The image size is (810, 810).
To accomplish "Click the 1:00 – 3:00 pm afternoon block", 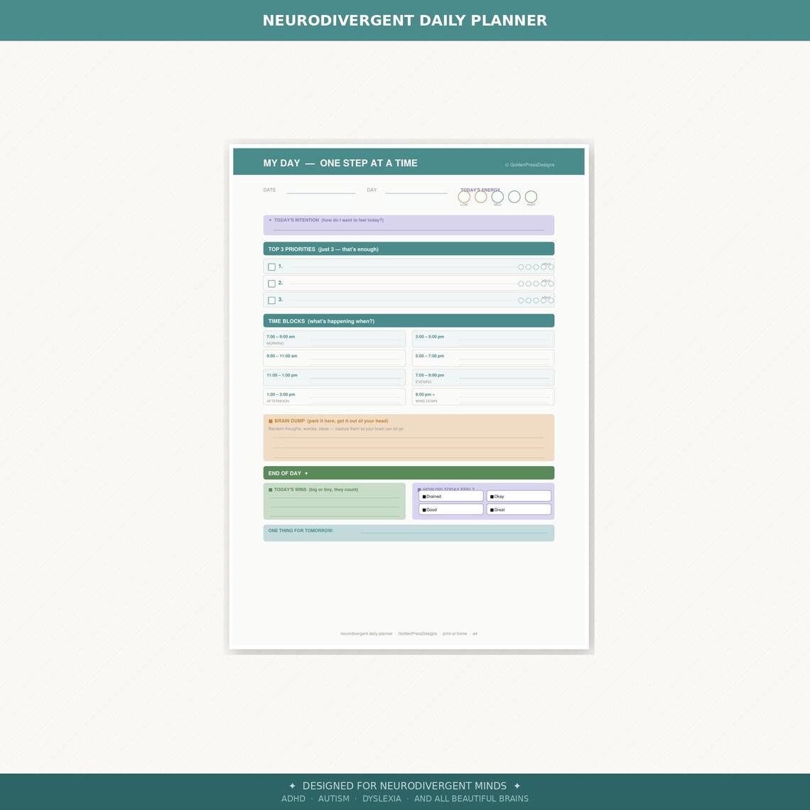I will point(334,396).
